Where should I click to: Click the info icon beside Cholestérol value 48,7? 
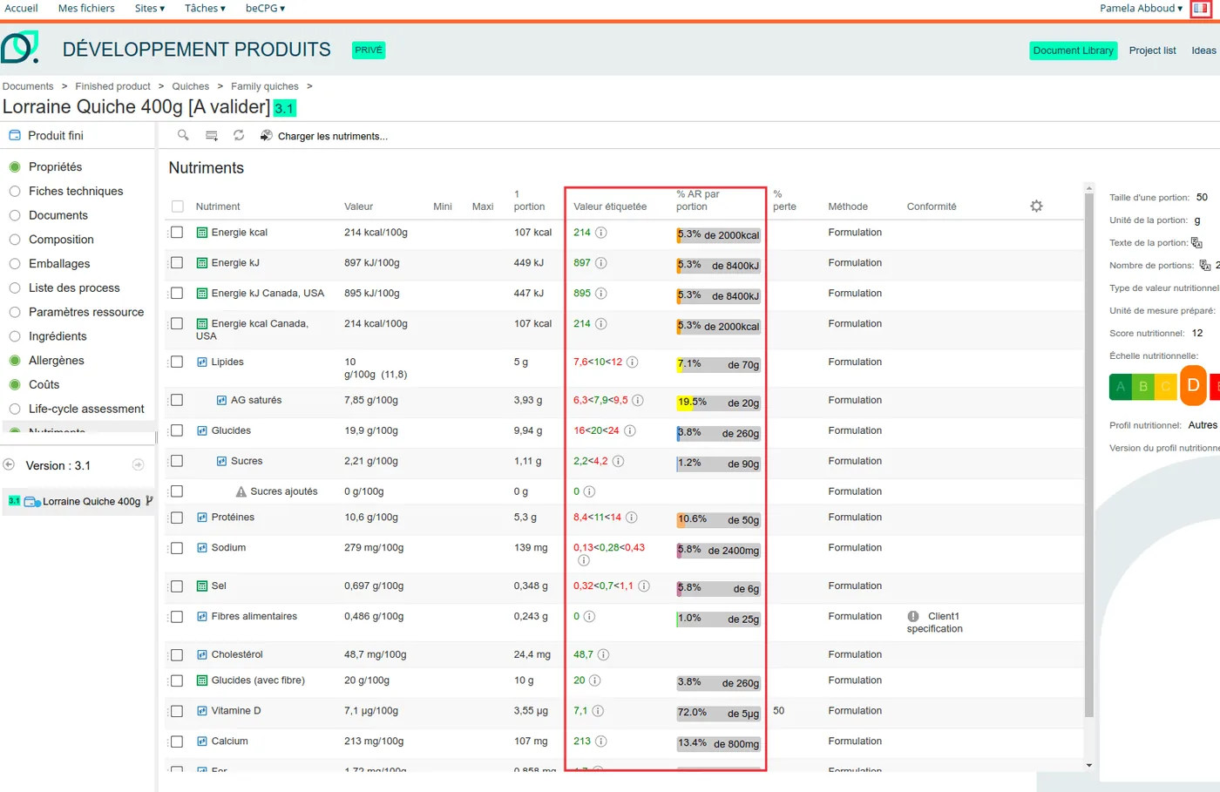point(603,654)
